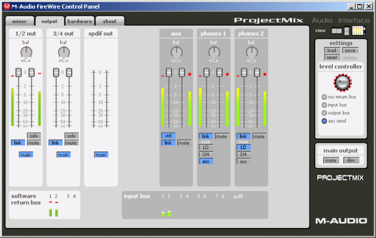Set phones 2 monitor source to 3/4
Viewport: 376px width, 238px height.
coord(243,154)
